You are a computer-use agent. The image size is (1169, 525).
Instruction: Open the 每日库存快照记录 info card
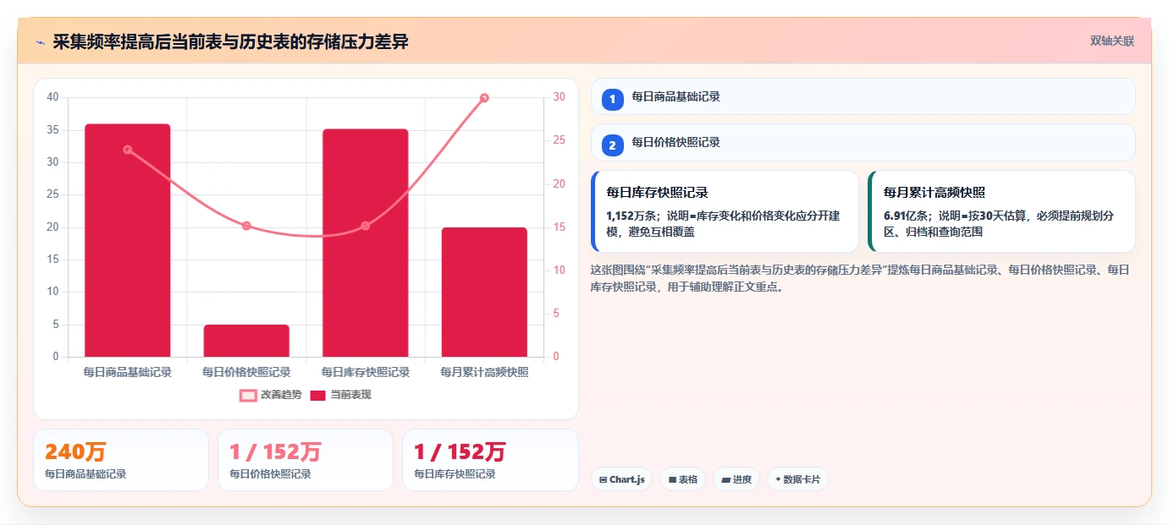point(725,211)
